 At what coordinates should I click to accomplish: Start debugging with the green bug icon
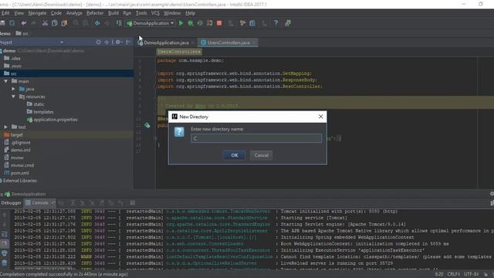(x=191, y=23)
